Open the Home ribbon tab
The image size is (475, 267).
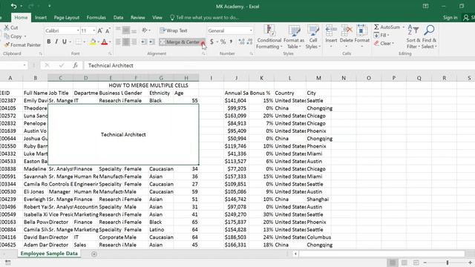pos(21,18)
